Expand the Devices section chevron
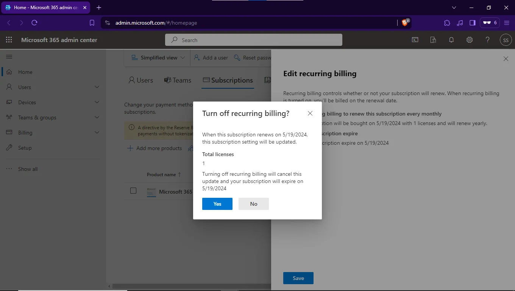 [x=97, y=102]
